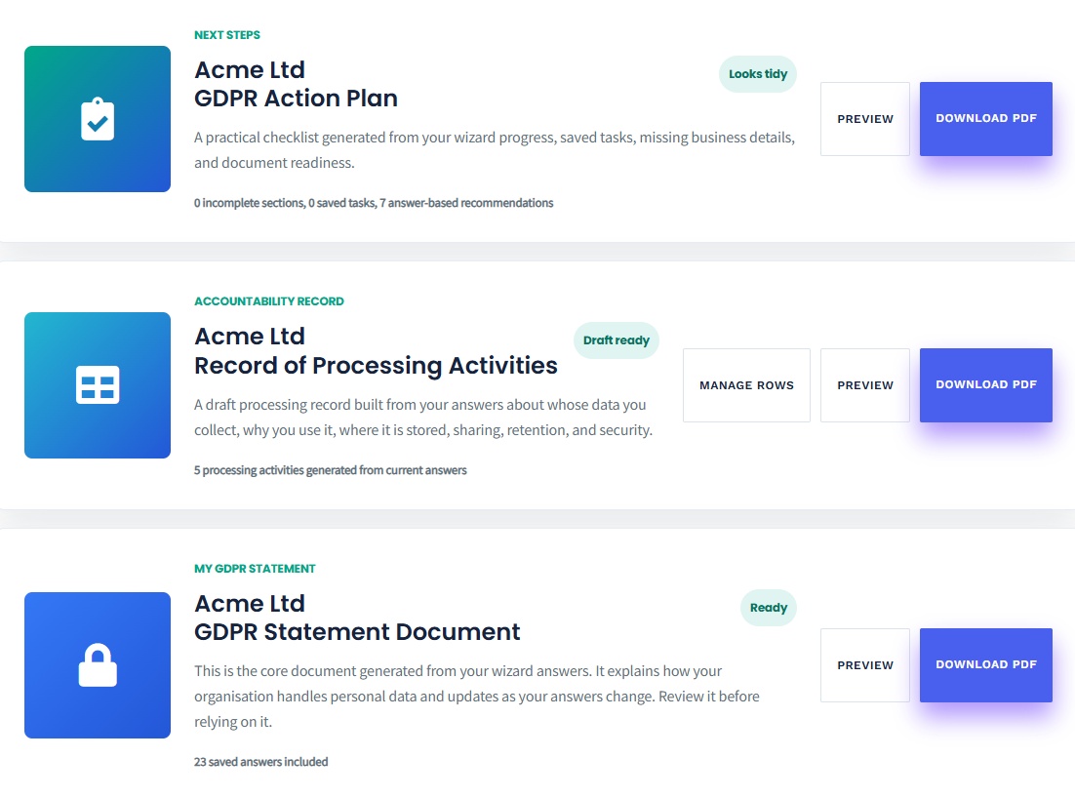The image size is (1075, 798).
Task: Click the 'ACCOUNTABILITY RECORD' label
Action: (269, 301)
